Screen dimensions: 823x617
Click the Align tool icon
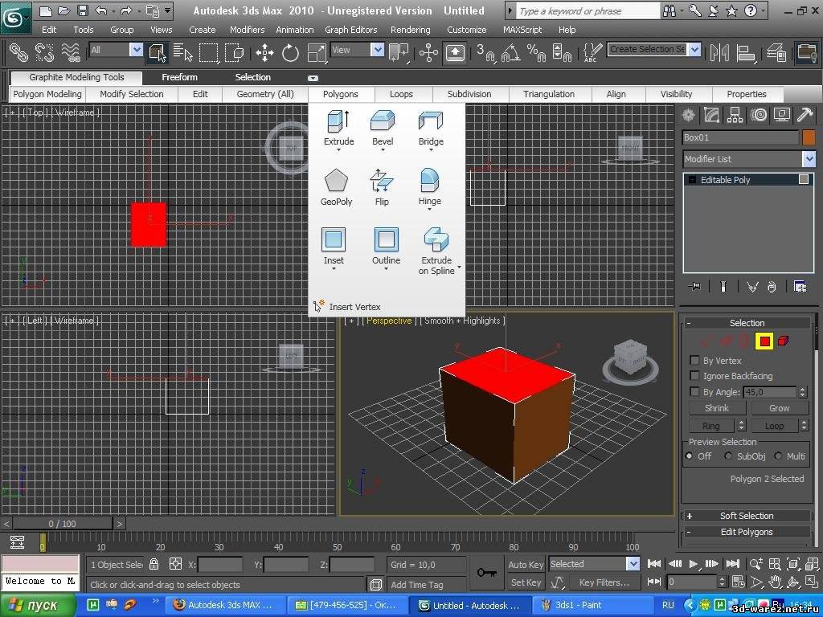[745, 52]
